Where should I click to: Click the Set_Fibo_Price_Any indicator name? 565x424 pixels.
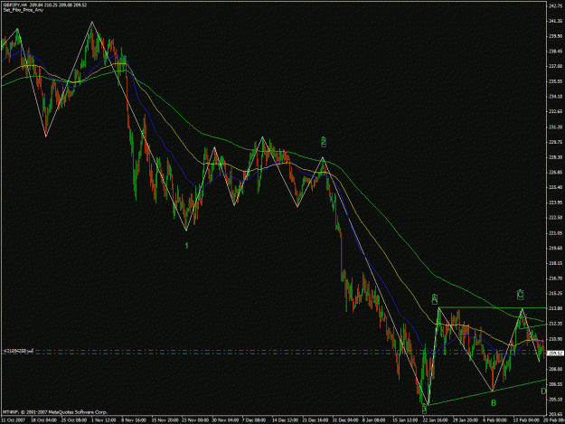click(24, 10)
